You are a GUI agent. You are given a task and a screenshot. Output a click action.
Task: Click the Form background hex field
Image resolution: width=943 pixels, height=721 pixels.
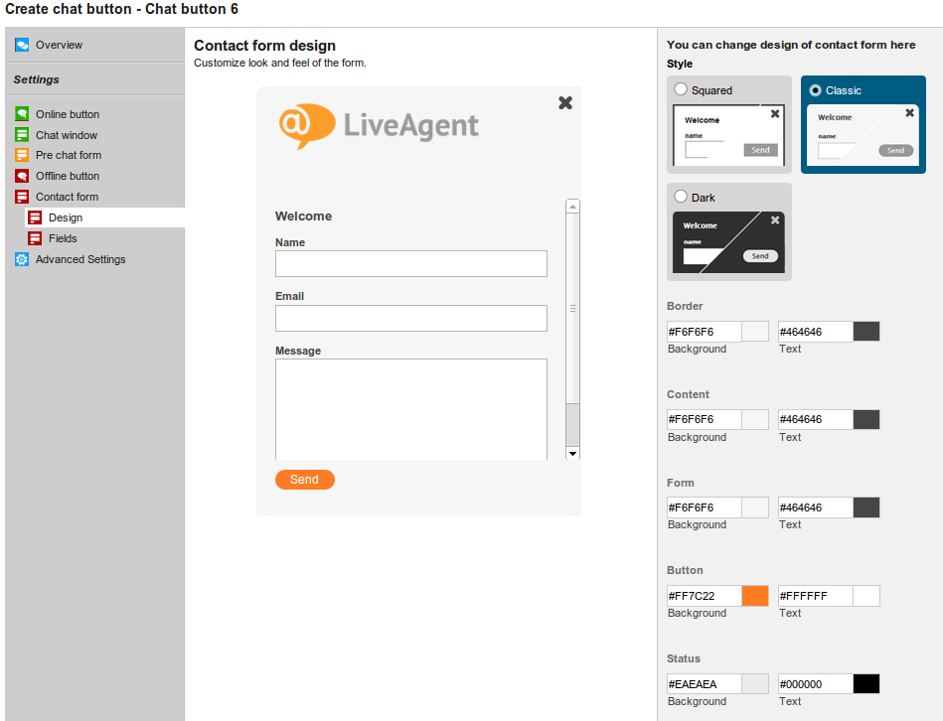coord(705,507)
